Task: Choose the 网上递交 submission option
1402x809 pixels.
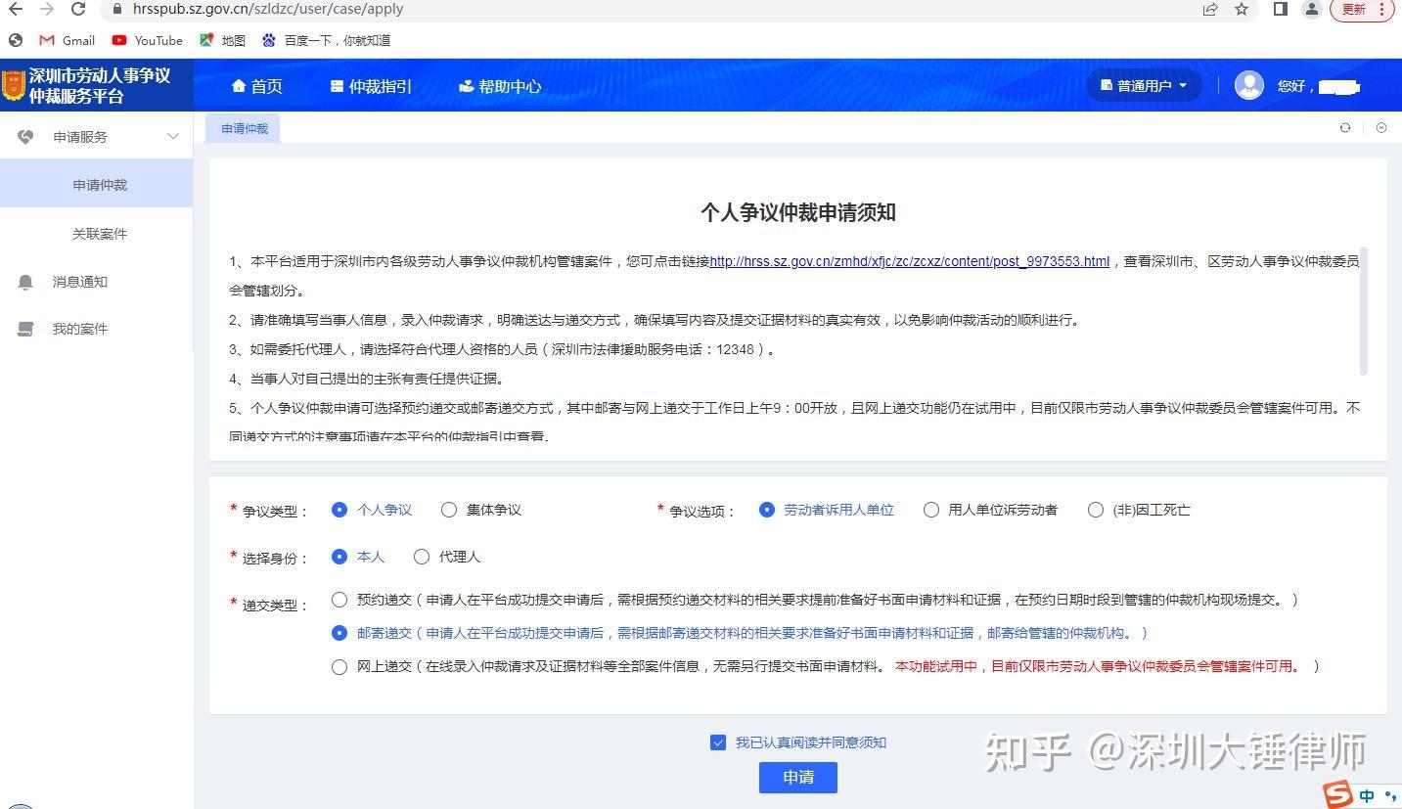Action: tap(339, 666)
